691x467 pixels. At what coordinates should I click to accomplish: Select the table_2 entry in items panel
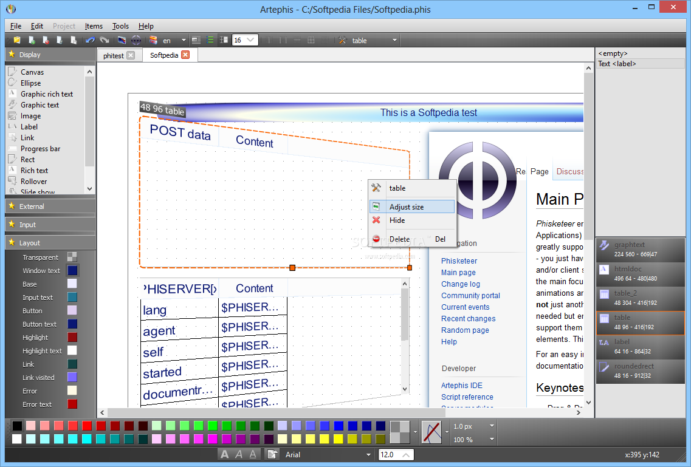pos(641,298)
